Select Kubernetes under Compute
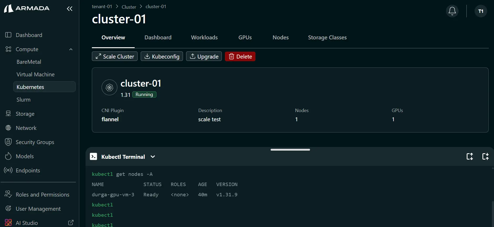The width and height of the screenshot is (494, 227). tap(44, 87)
